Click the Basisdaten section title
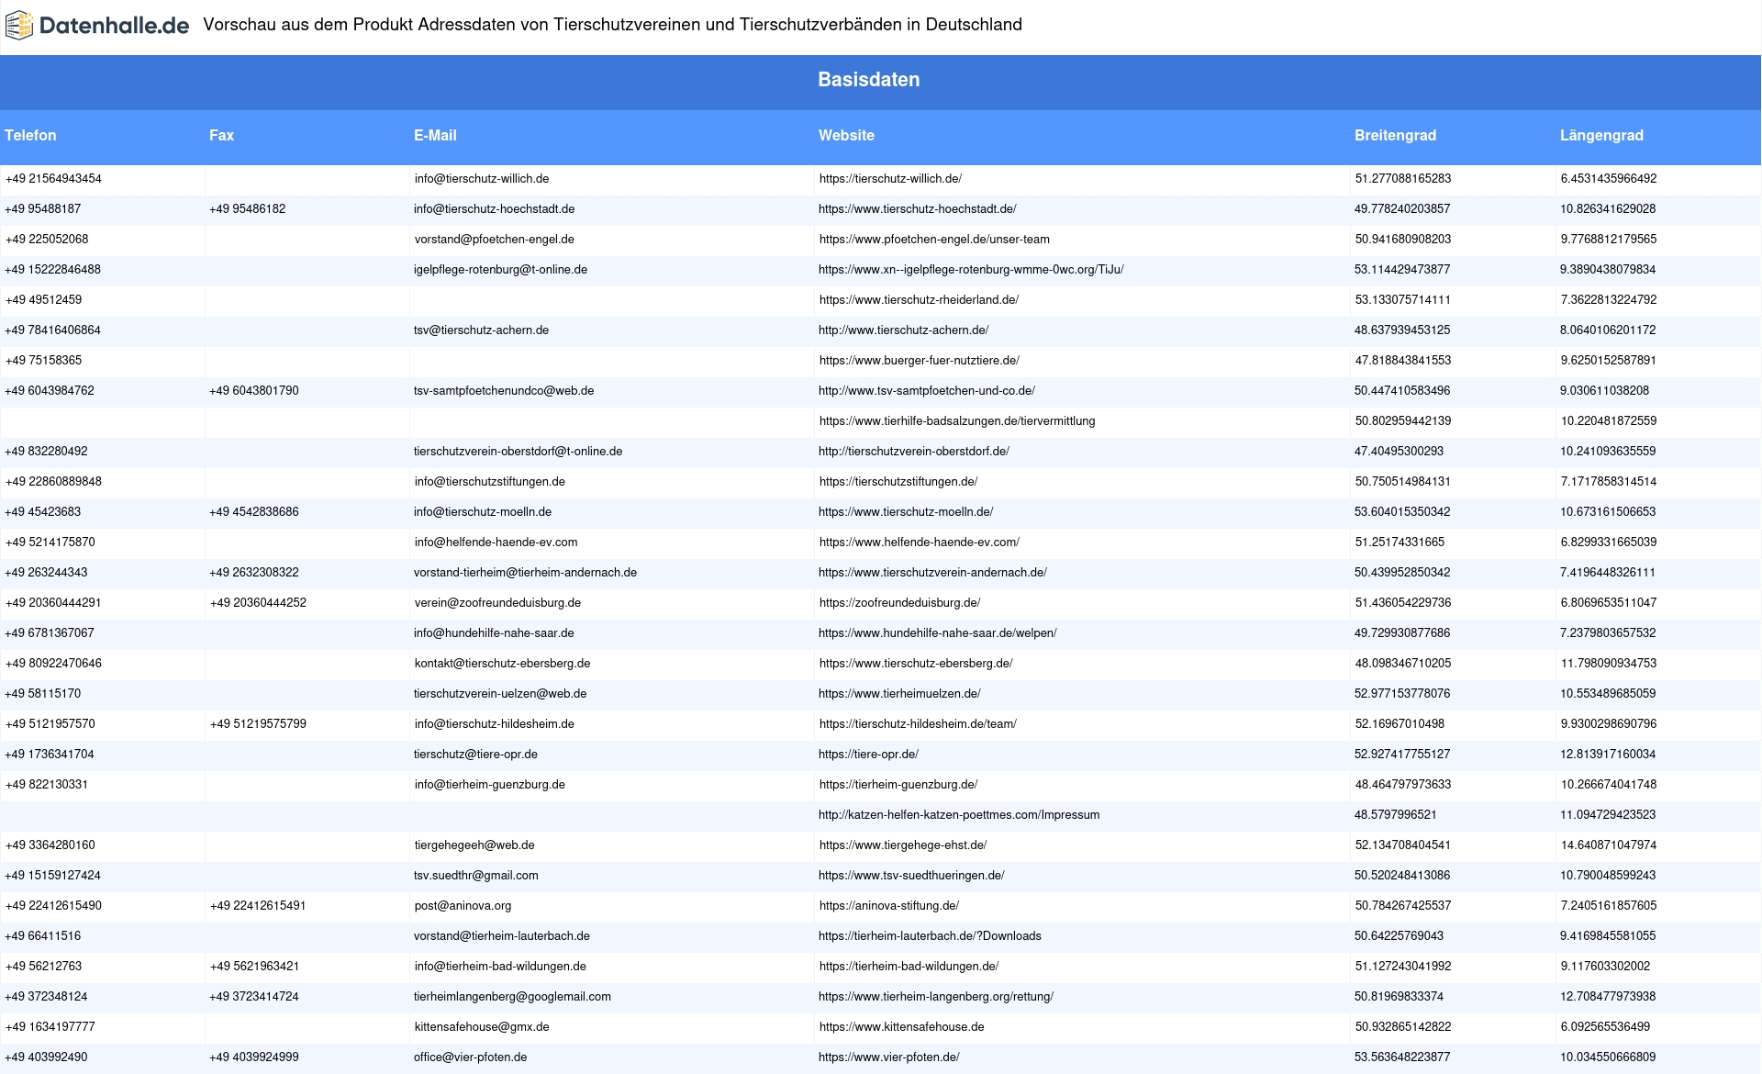 [x=869, y=80]
